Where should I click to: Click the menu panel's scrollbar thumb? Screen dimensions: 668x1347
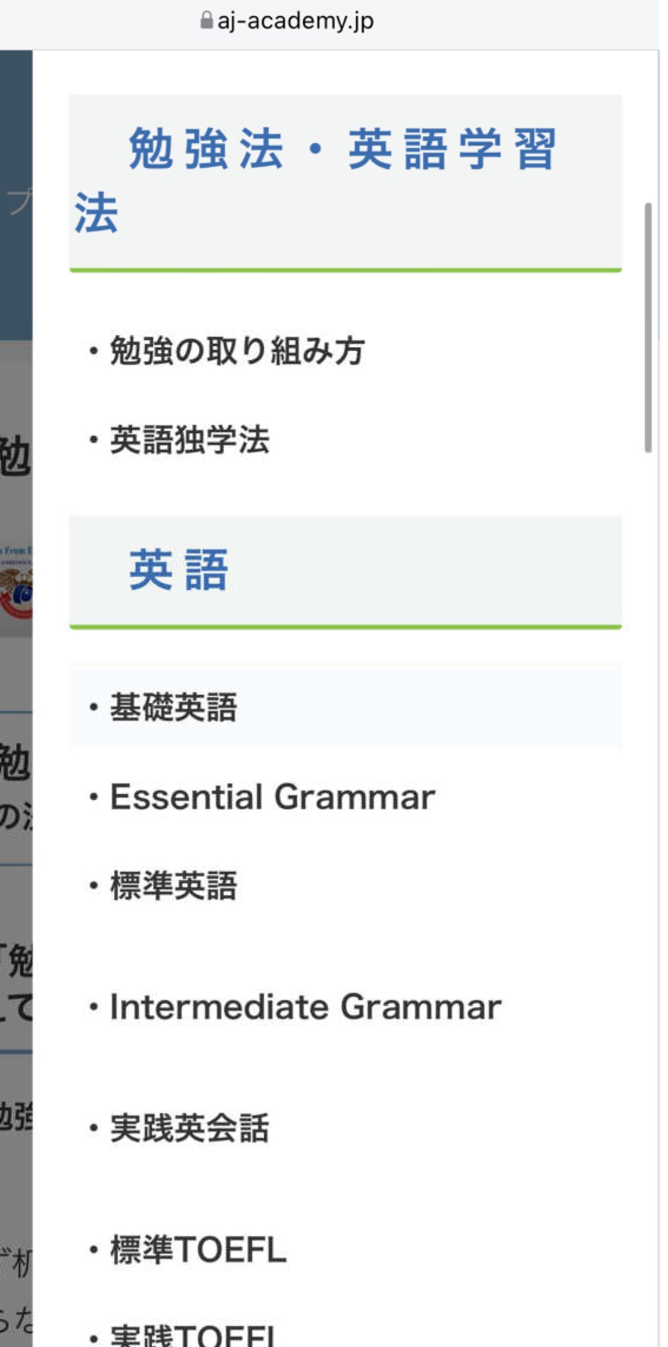tap(648, 326)
